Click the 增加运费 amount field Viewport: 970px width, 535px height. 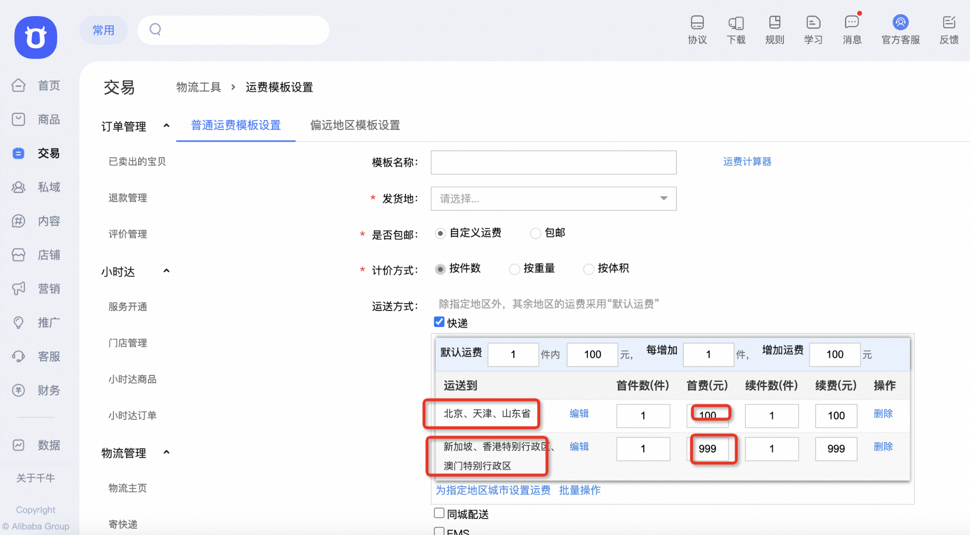click(835, 354)
